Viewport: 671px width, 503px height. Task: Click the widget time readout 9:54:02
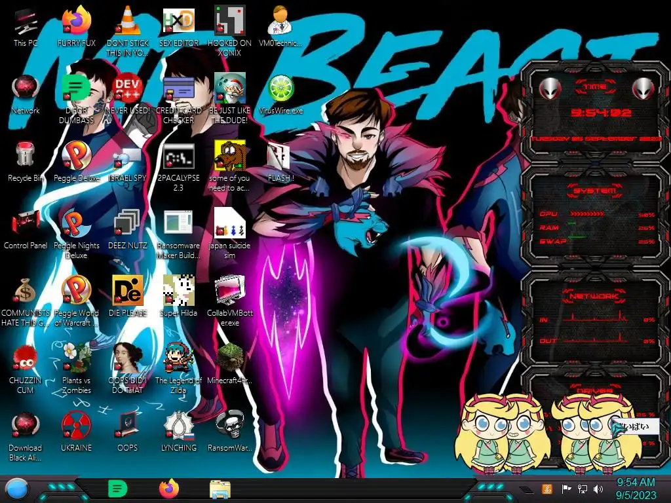601,113
